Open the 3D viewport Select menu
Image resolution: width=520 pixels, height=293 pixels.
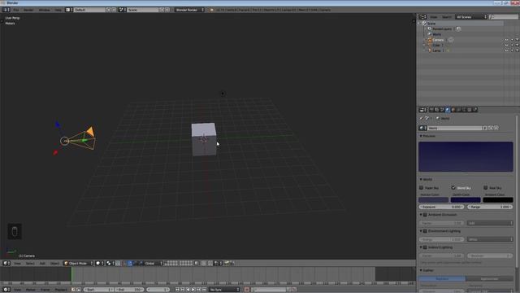(30, 264)
